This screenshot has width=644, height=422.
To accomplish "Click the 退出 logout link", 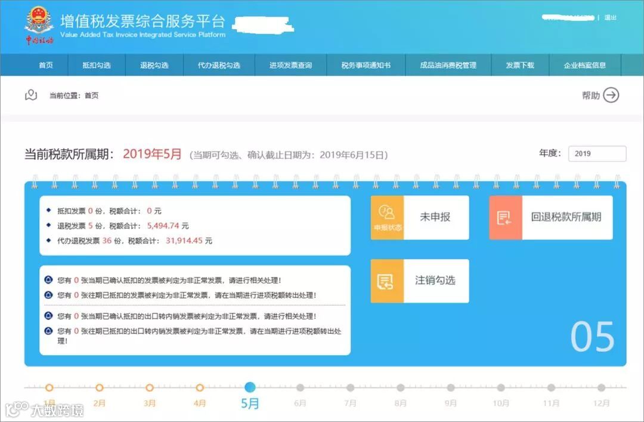I will (611, 18).
